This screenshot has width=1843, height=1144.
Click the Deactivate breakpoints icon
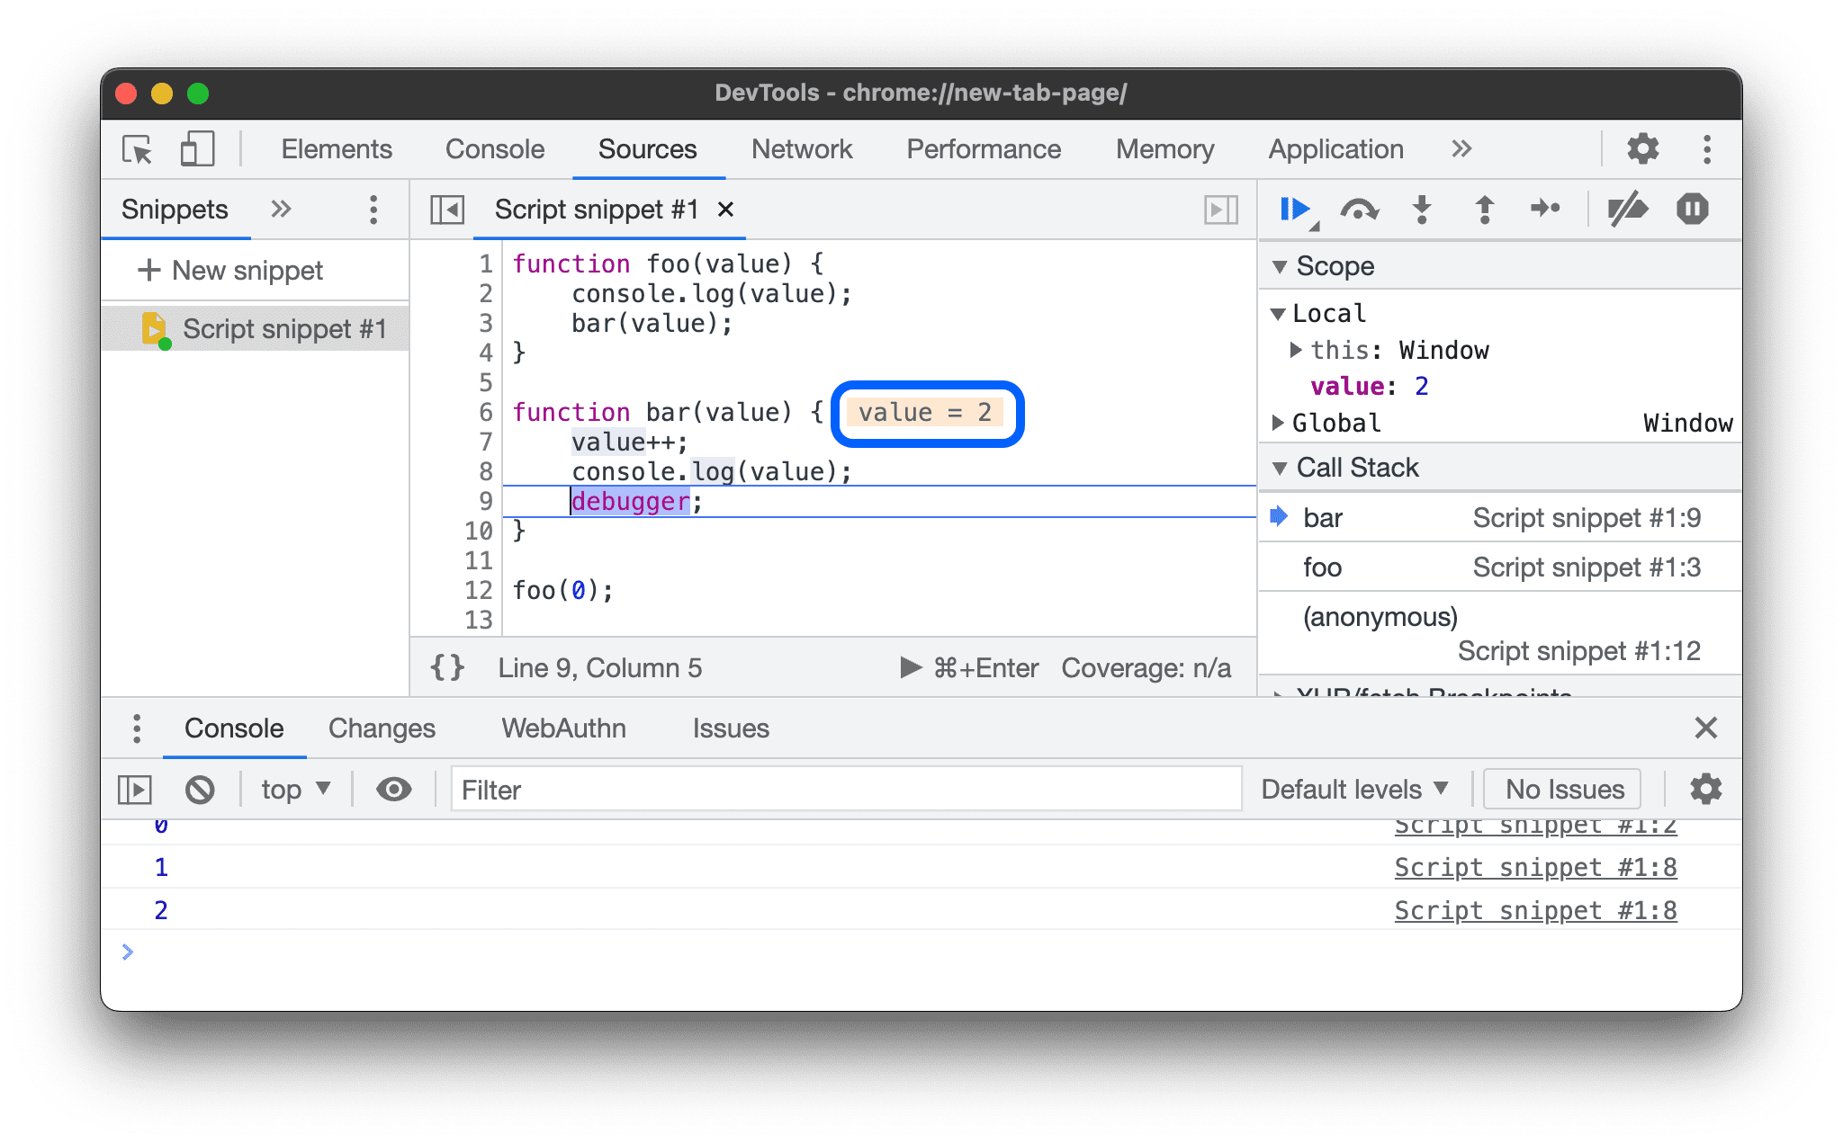point(1625,210)
